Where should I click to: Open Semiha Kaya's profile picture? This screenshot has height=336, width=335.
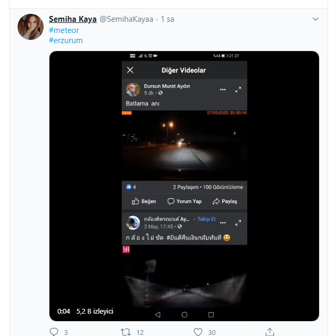point(31,27)
